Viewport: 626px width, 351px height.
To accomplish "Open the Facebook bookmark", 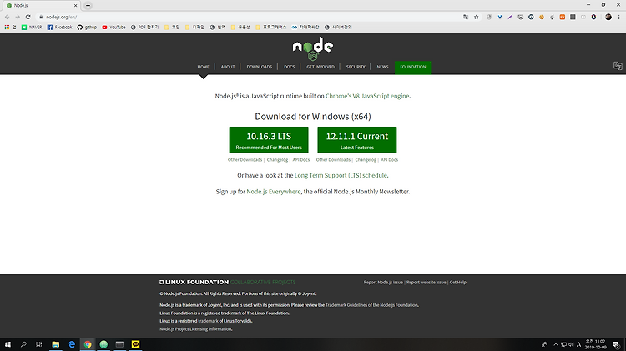I will tap(59, 28).
